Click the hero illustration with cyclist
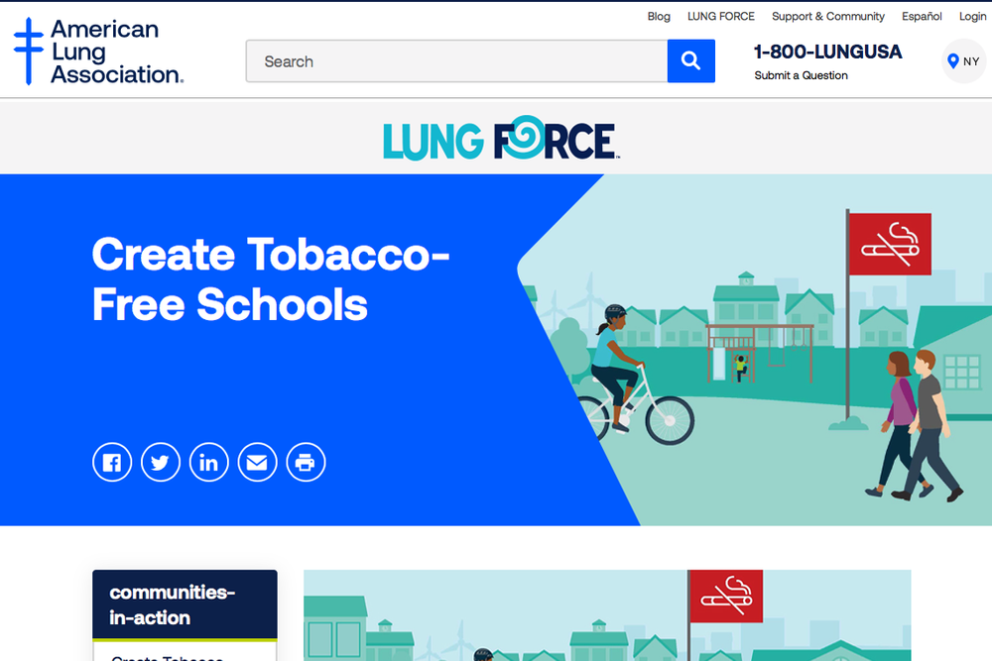The width and height of the screenshot is (992, 661). click(753, 350)
